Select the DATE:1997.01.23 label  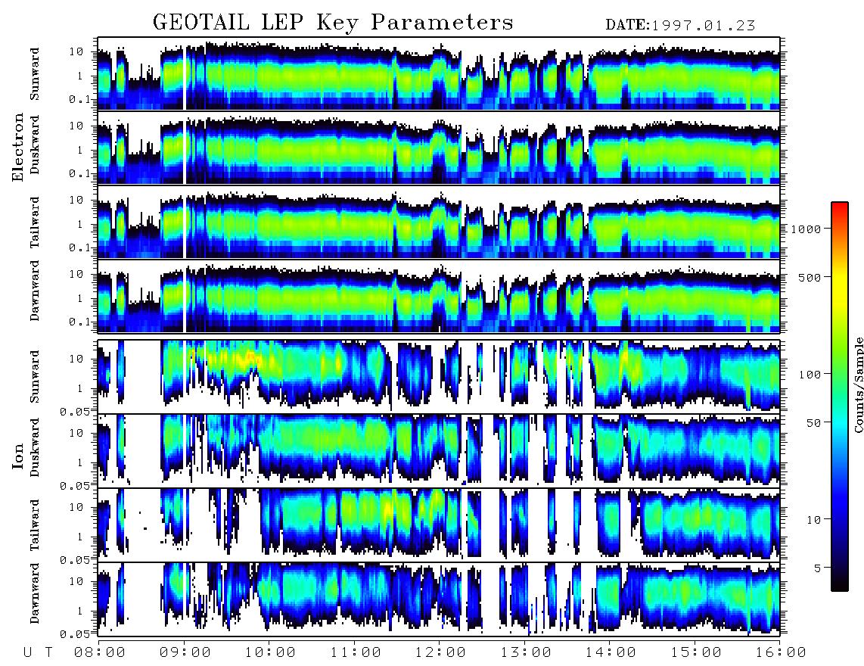pyautogui.click(x=680, y=26)
